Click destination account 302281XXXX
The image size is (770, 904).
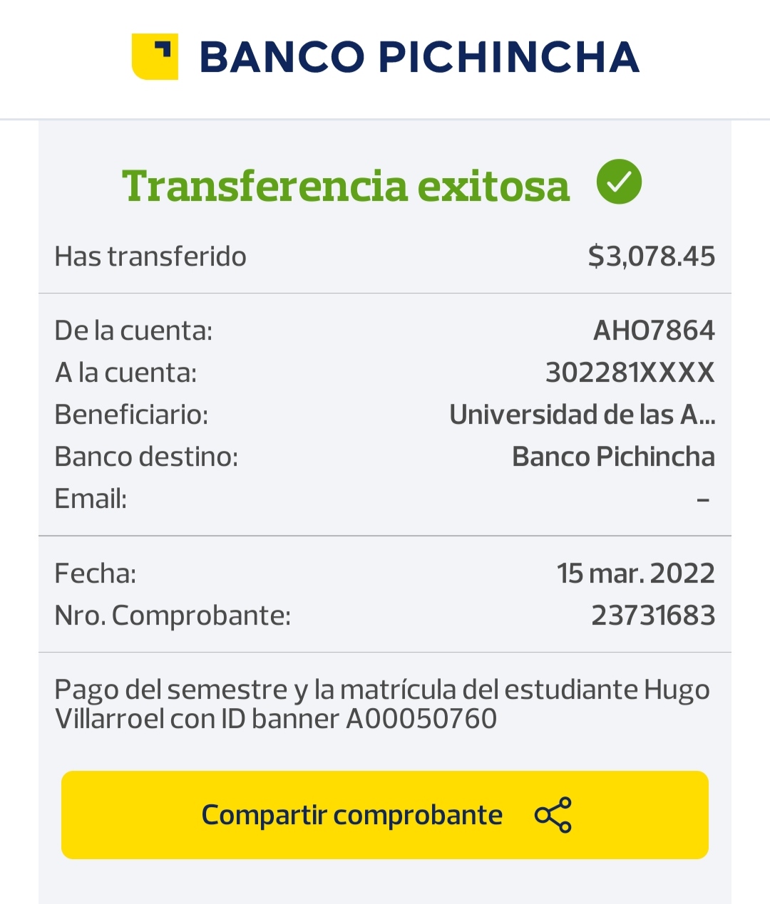(x=630, y=373)
